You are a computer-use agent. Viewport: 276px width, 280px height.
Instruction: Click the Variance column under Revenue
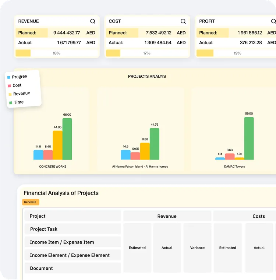[197, 248]
